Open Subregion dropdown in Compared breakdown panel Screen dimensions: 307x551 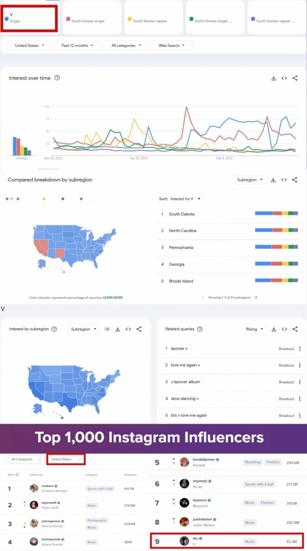tap(249, 180)
